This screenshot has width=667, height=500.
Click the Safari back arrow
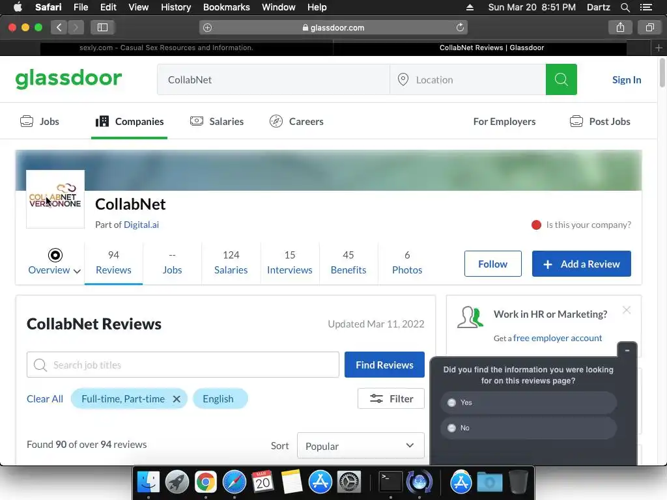(59, 27)
